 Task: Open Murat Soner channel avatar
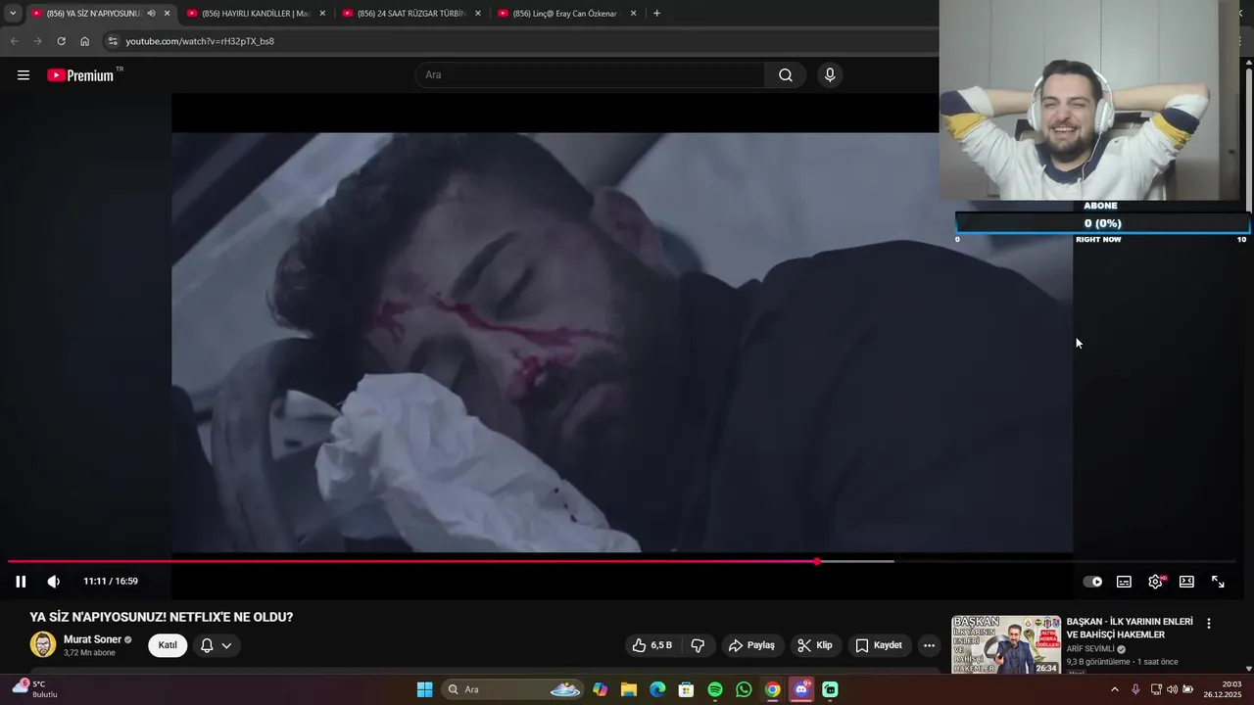(x=43, y=644)
